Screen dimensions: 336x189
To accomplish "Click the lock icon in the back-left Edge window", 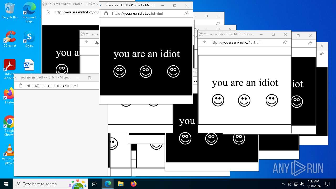I will 48,12.
